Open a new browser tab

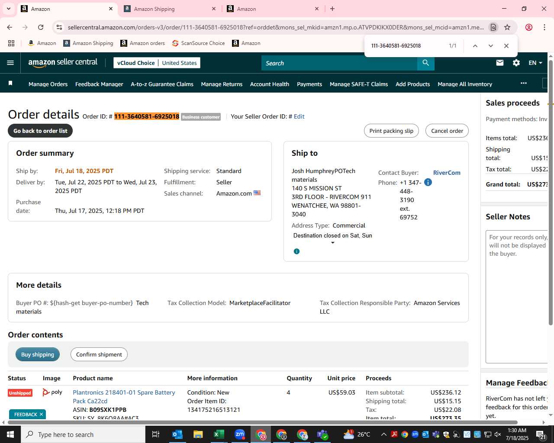332,9
